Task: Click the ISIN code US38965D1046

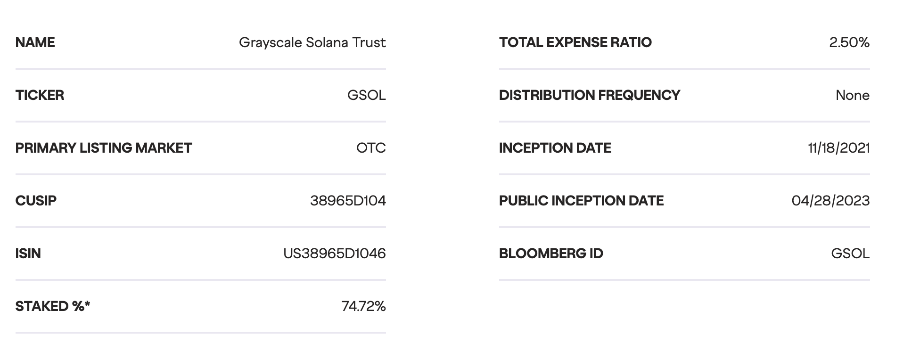Action: 334,254
